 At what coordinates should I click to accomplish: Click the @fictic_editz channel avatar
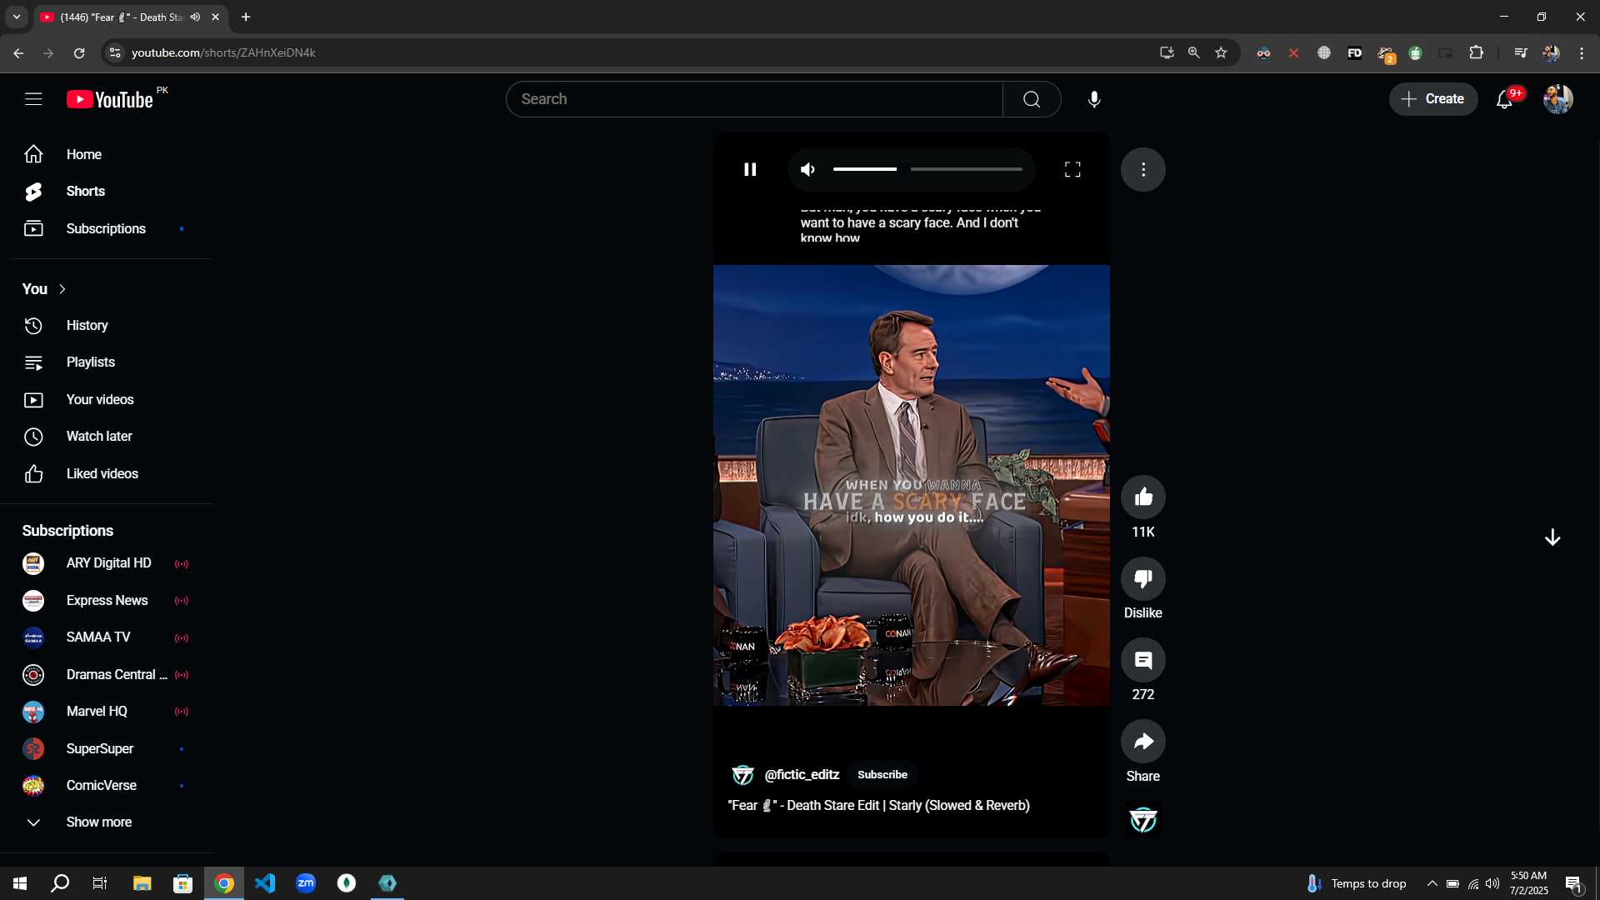(742, 775)
